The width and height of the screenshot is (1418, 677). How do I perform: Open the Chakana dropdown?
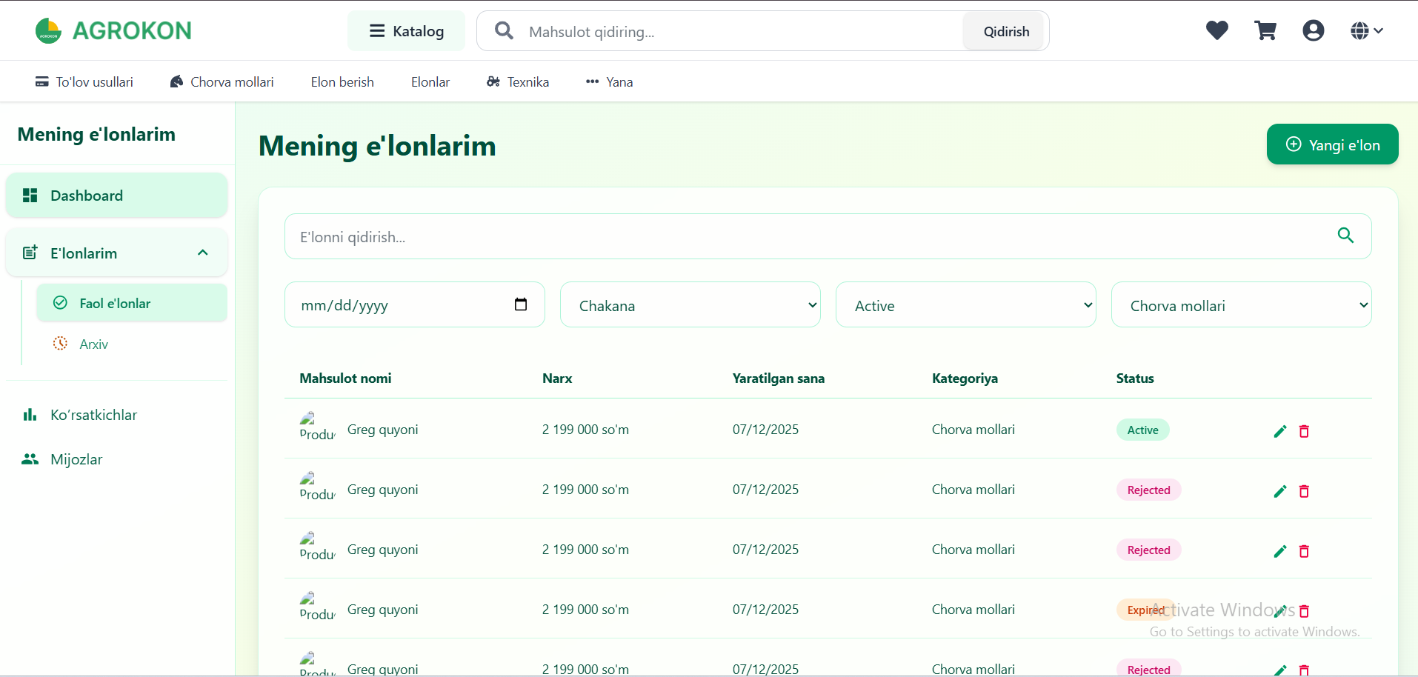(x=689, y=304)
